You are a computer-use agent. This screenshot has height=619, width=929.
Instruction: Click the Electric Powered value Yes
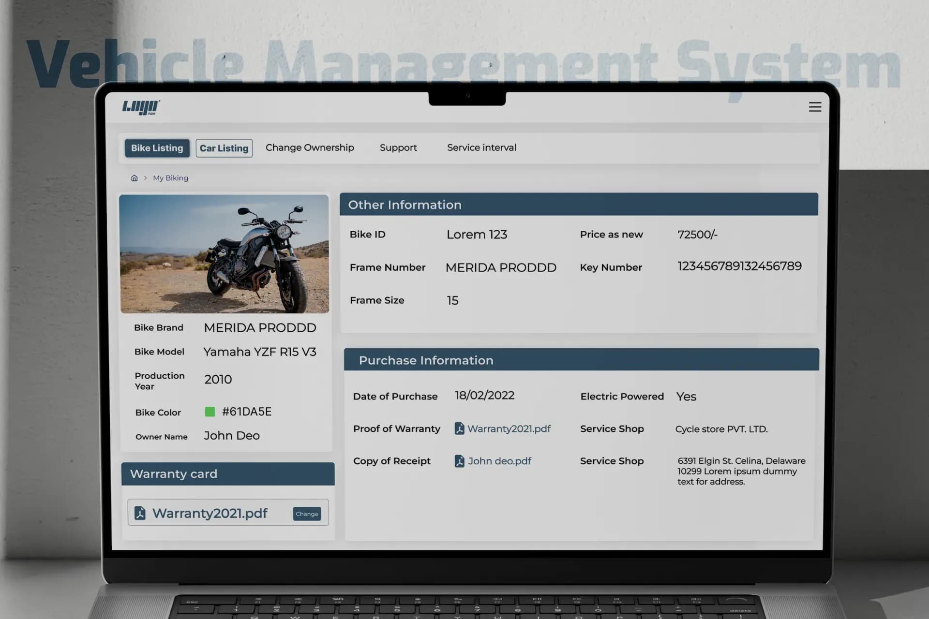[686, 397]
